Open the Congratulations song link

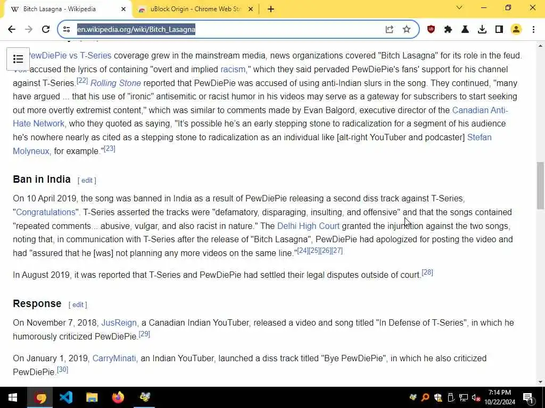pyautogui.click(x=46, y=212)
